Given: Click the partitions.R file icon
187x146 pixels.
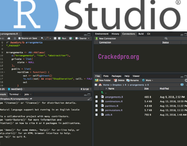Looking at the screenshot, I should [102, 106].
